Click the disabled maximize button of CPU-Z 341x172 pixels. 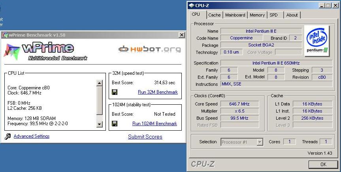click(x=328, y=6)
